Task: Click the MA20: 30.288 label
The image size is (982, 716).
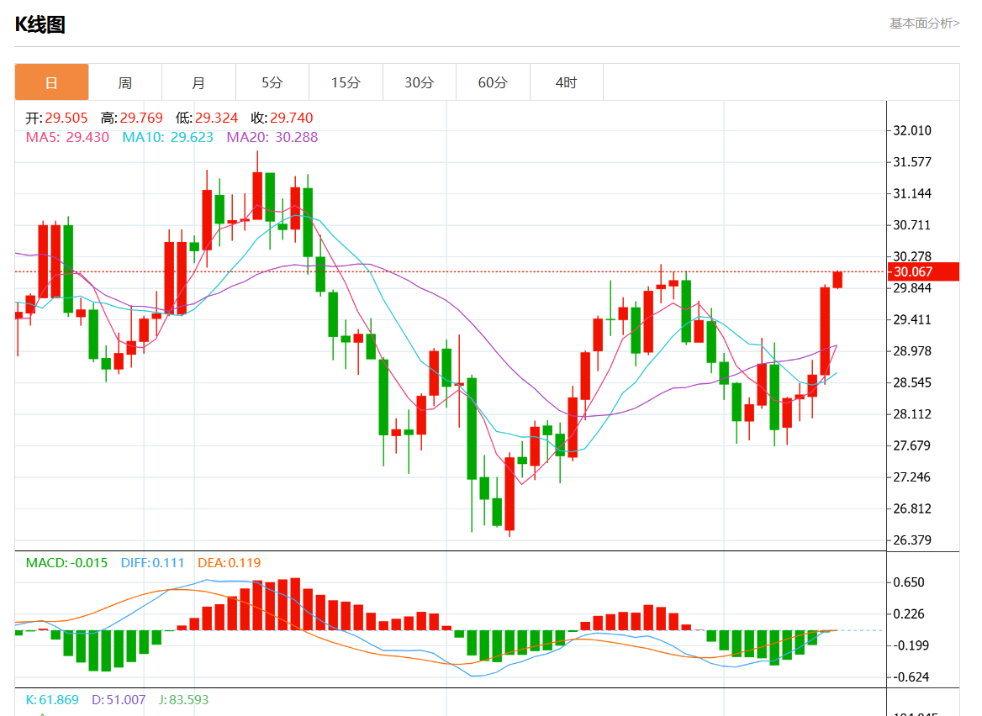Action: tap(272, 137)
